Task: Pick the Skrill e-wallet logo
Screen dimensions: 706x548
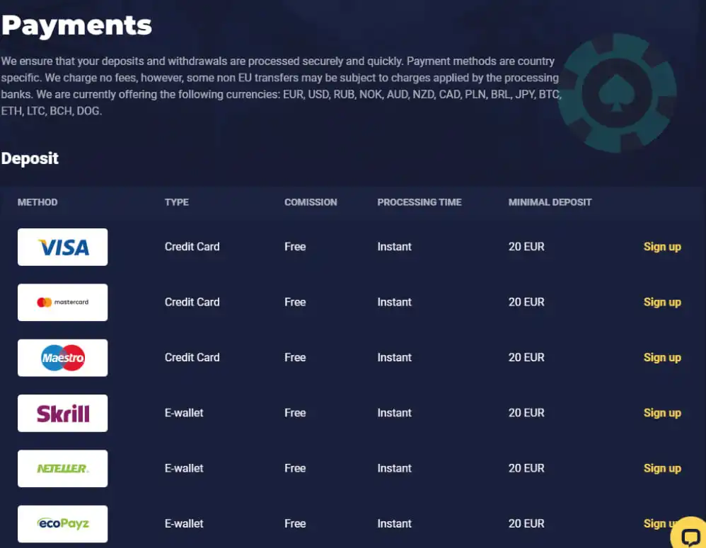Action: 62,413
